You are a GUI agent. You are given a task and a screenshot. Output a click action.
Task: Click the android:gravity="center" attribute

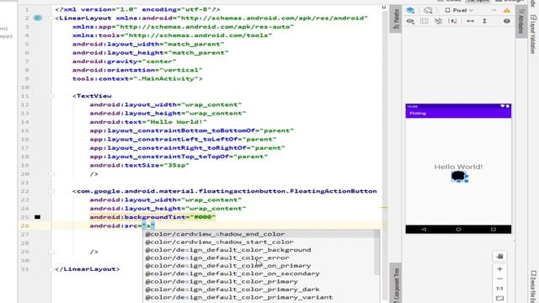[x=124, y=61]
